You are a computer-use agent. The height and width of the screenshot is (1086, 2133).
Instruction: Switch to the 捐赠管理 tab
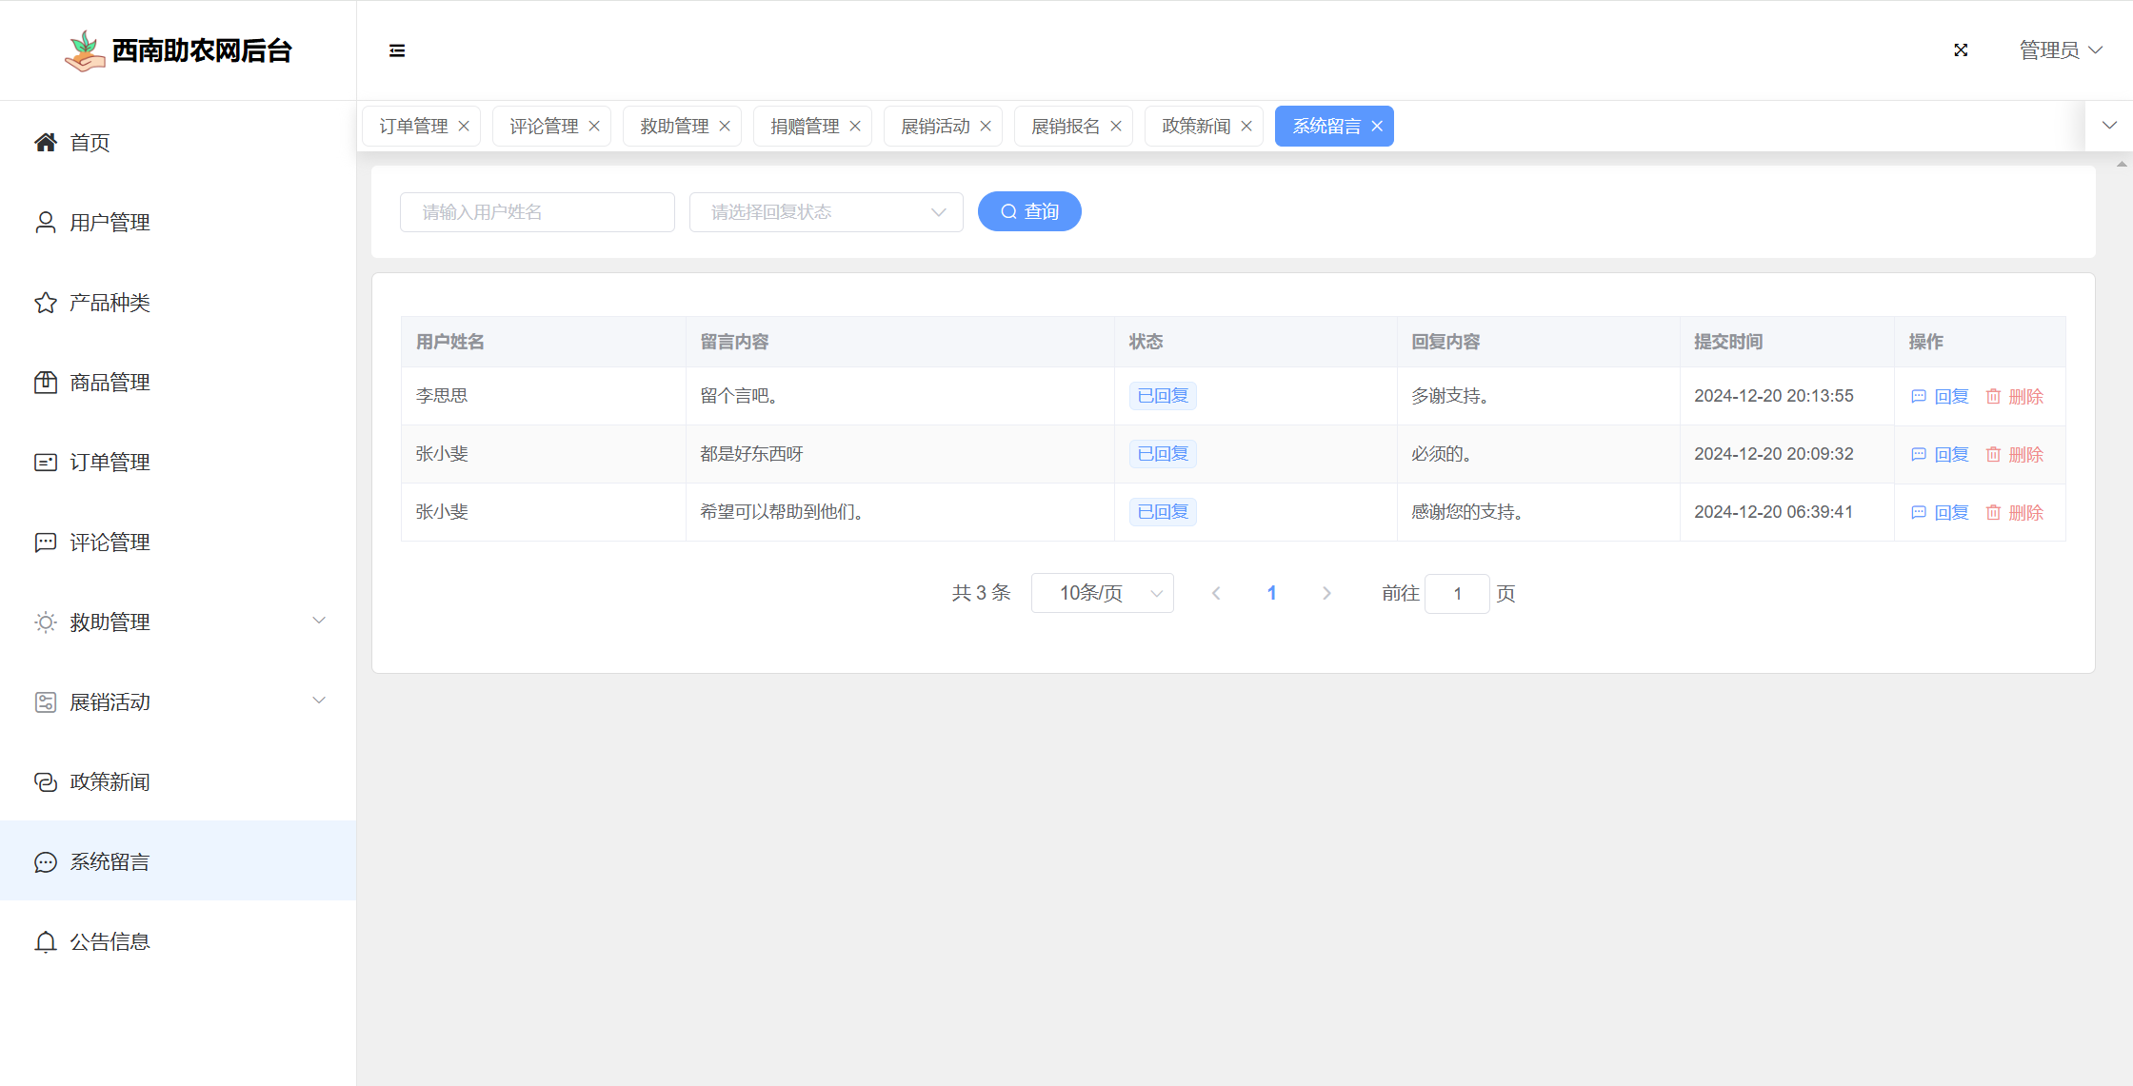(804, 127)
